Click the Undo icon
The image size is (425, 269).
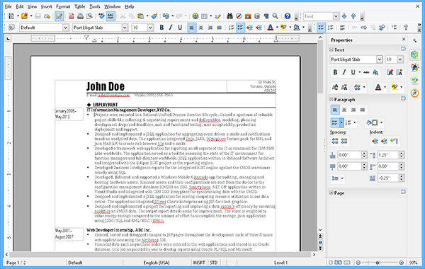click(x=166, y=16)
